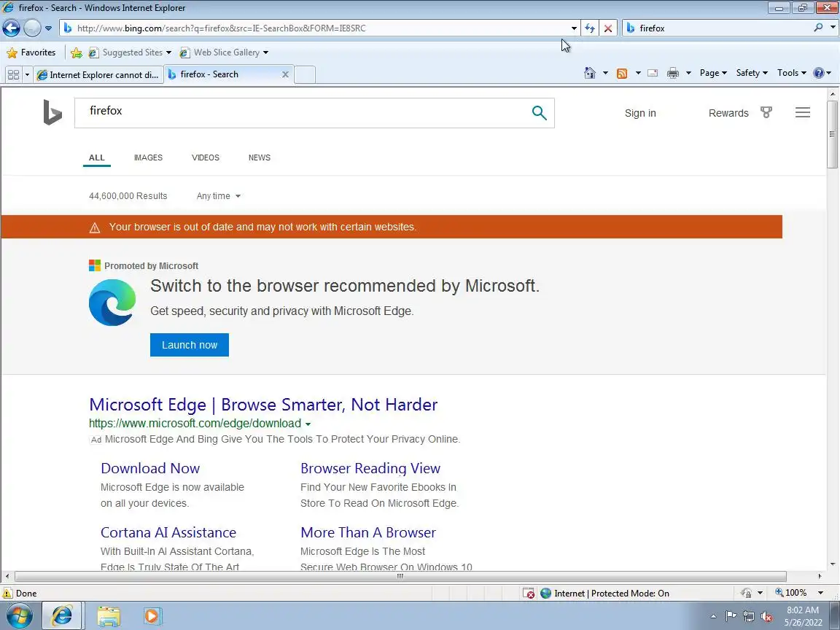Click the Sign in link
The width and height of the screenshot is (840, 630).
[640, 113]
